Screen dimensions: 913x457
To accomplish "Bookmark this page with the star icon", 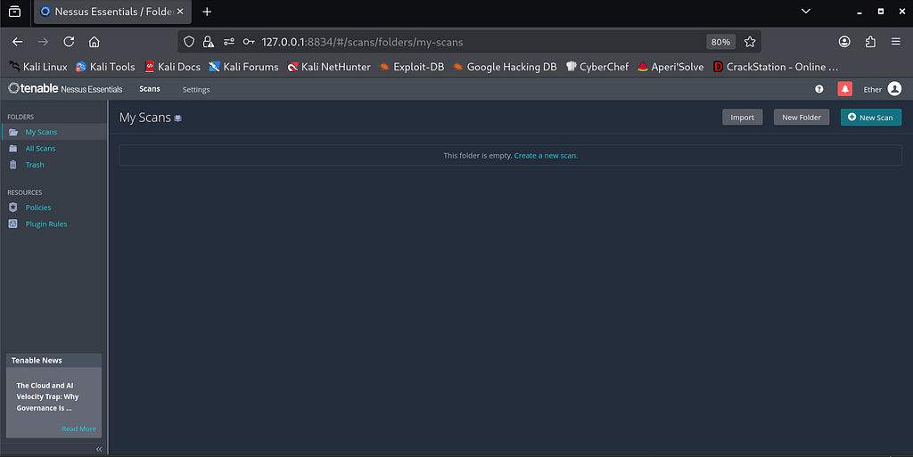I will [x=750, y=42].
